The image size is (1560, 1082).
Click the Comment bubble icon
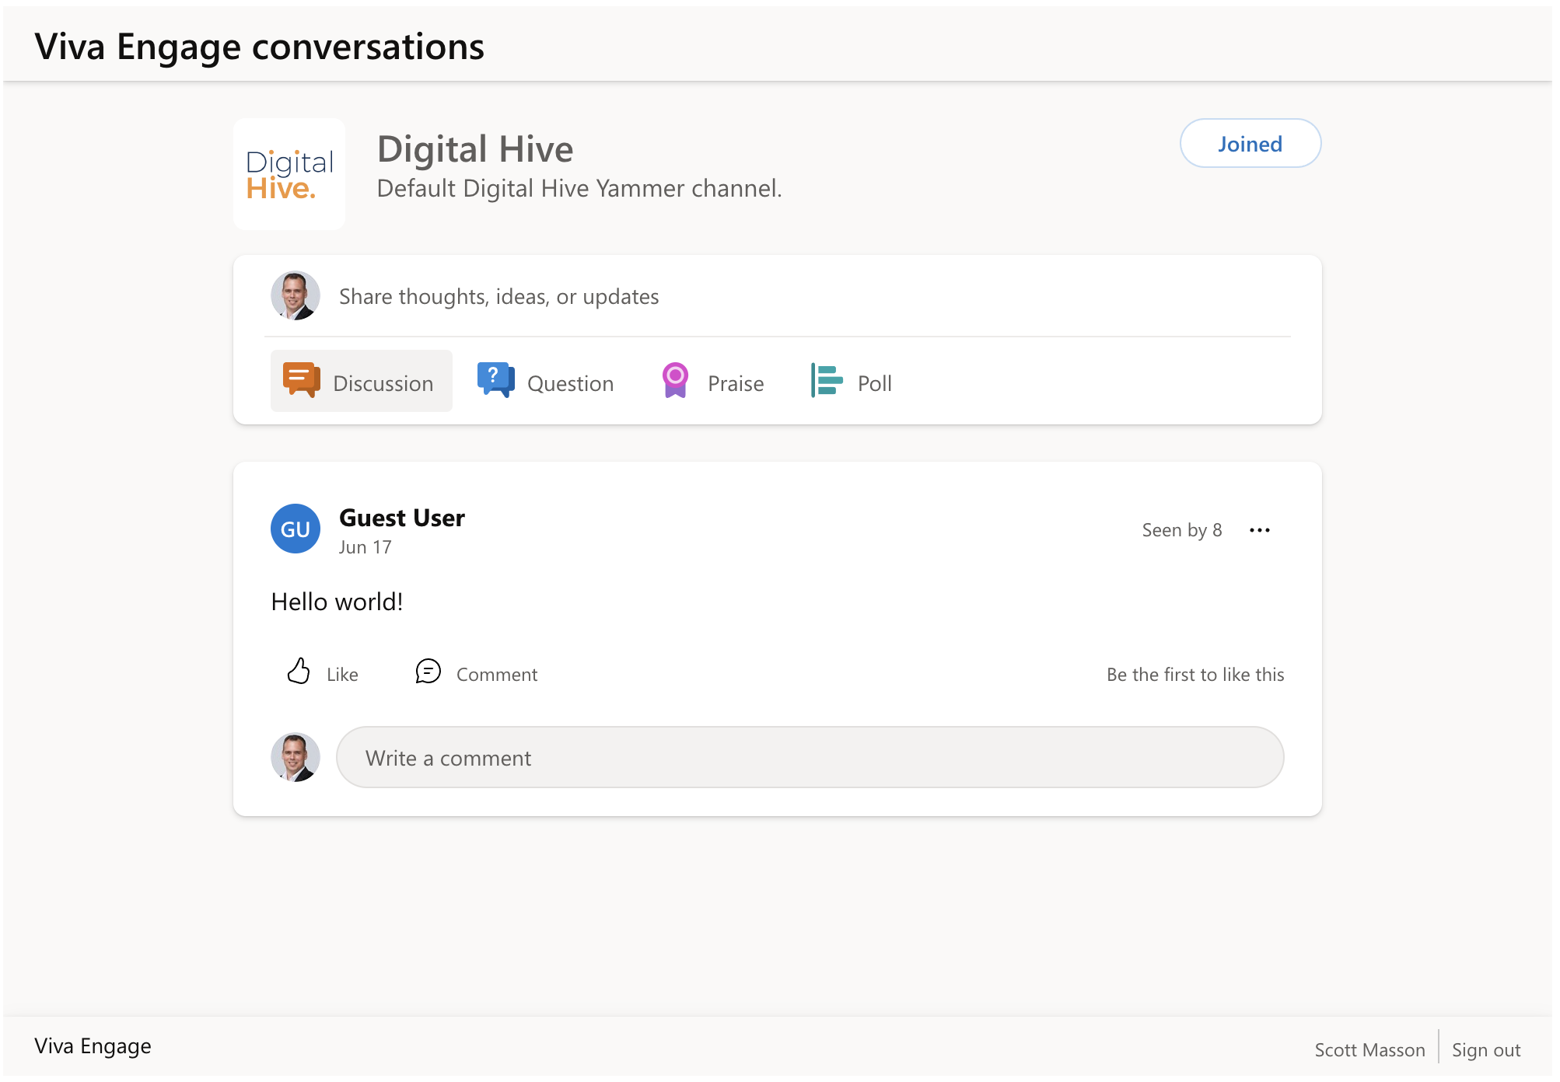pos(428,672)
